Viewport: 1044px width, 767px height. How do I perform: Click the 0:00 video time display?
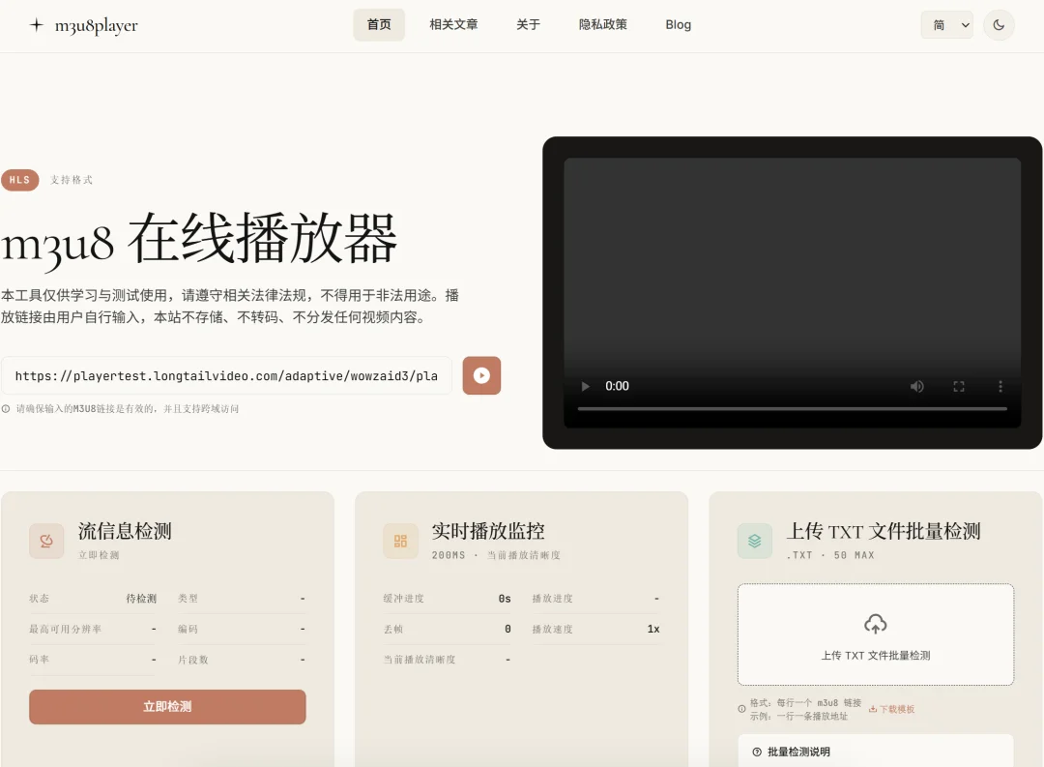point(617,386)
